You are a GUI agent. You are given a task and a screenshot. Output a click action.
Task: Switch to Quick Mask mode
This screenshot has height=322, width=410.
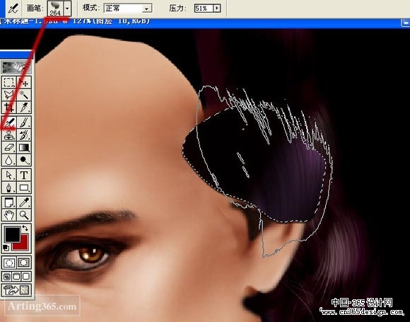[24, 263]
